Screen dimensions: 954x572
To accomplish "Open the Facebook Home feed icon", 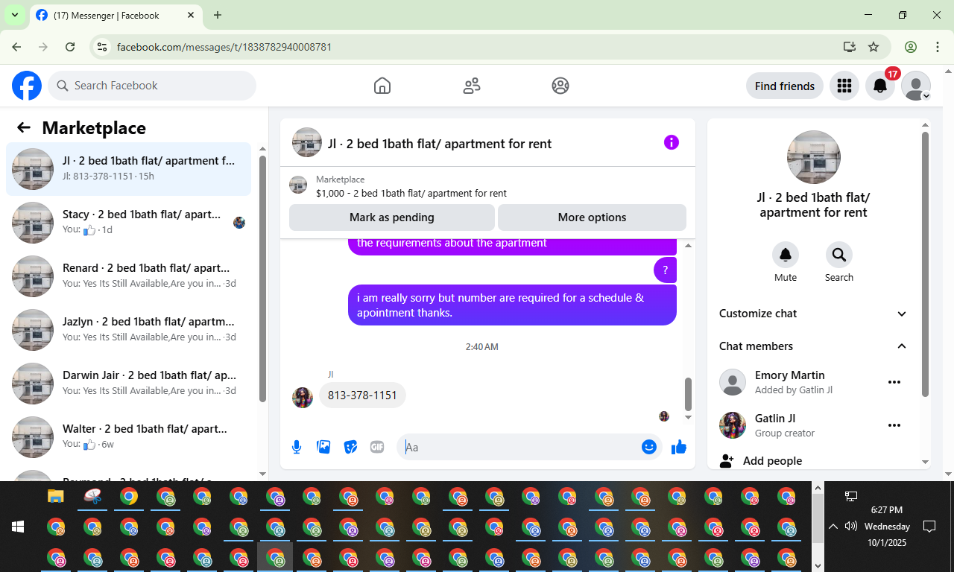I will point(382,86).
